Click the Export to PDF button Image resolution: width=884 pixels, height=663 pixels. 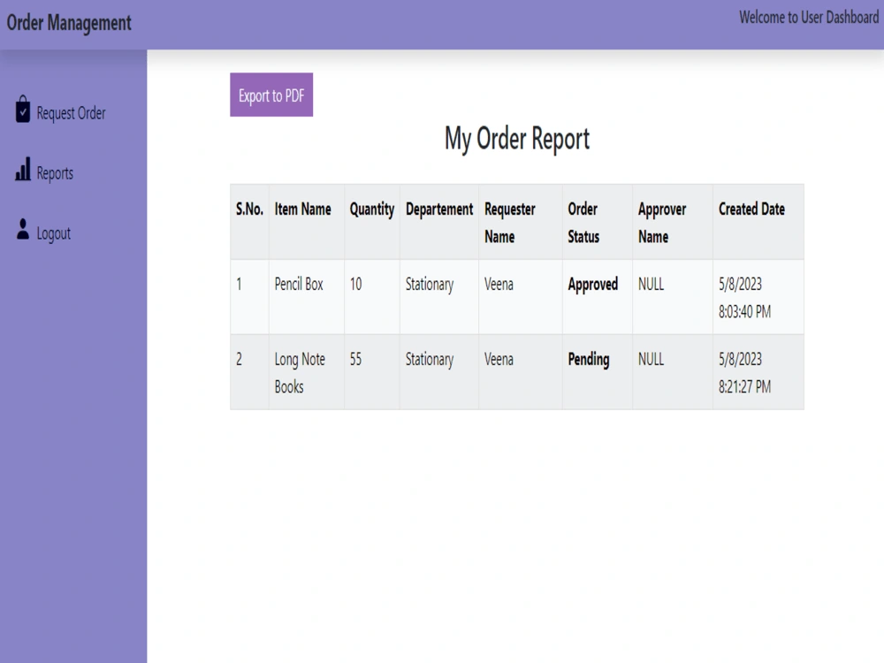[271, 95]
